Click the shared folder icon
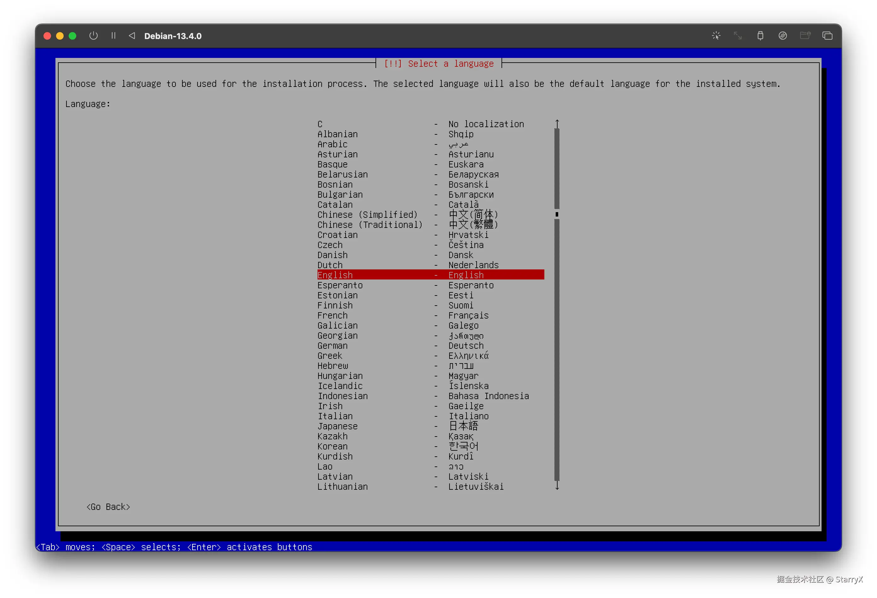877x598 pixels. pyautogui.click(x=805, y=36)
